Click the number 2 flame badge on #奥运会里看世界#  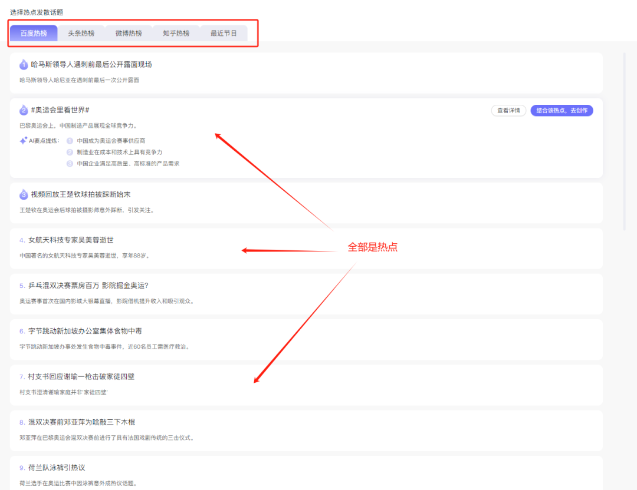pyautogui.click(x=23, y=109)
